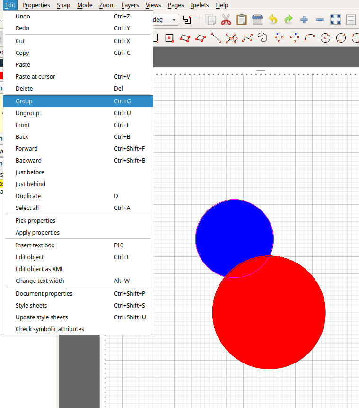Click the blue minus Zoom out icon
Screen dimensions: 359x408
320,20
